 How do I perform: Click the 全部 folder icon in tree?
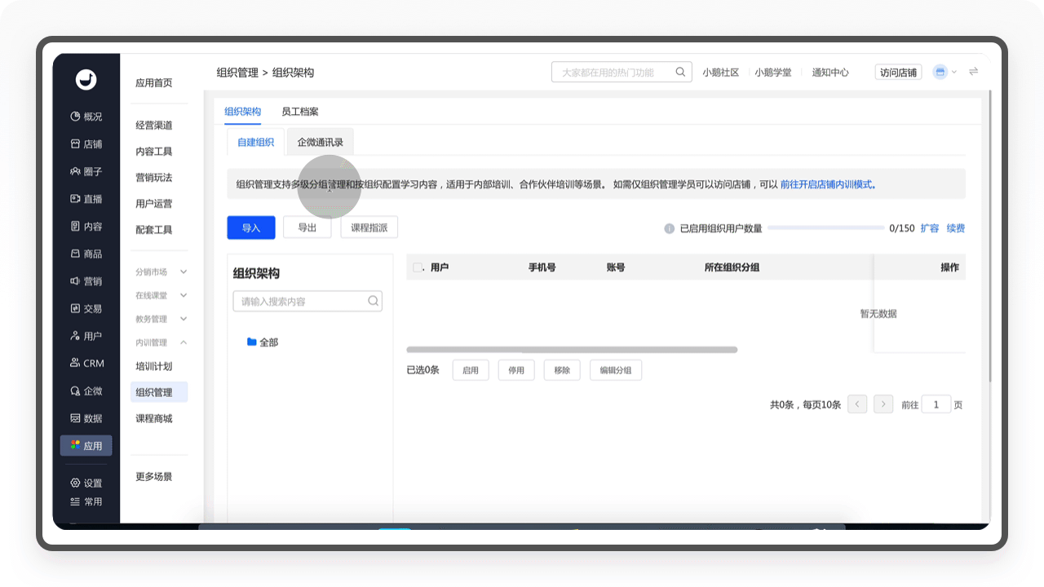[252, 342]
